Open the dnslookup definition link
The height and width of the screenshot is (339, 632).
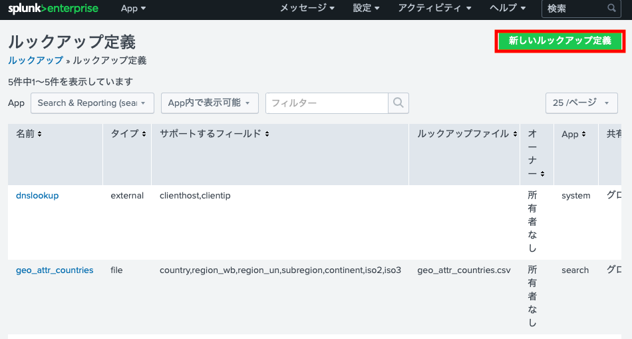[x=37, y=195]
